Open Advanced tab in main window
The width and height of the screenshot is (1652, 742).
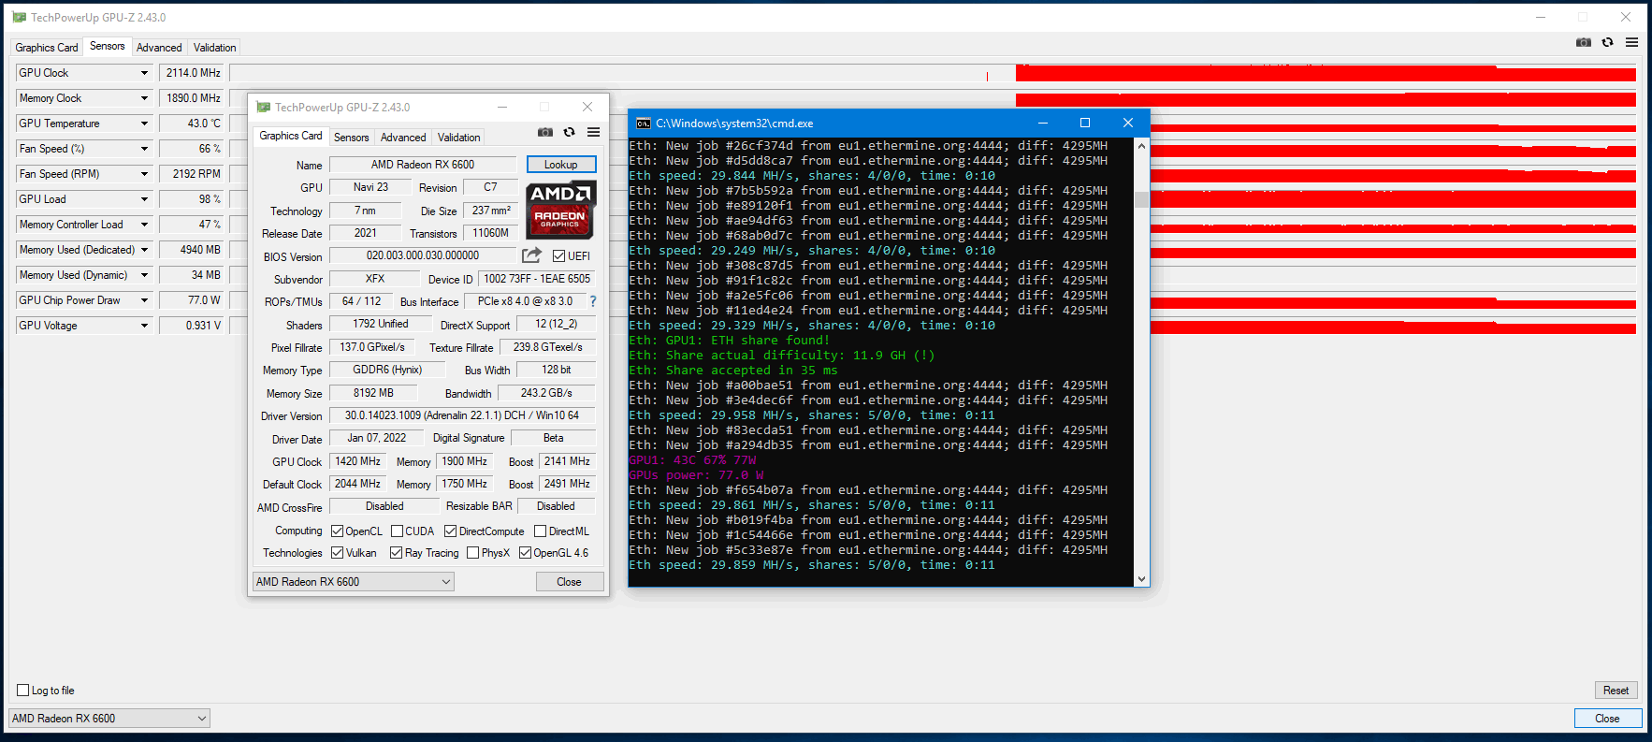tap(159, 47)
